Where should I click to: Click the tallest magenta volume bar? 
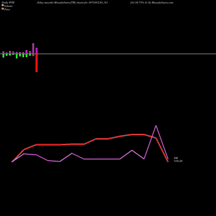33,49
